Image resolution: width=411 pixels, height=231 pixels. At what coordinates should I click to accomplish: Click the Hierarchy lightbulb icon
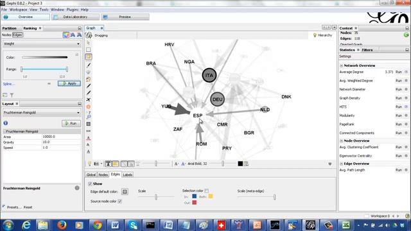tap(315, 35)
